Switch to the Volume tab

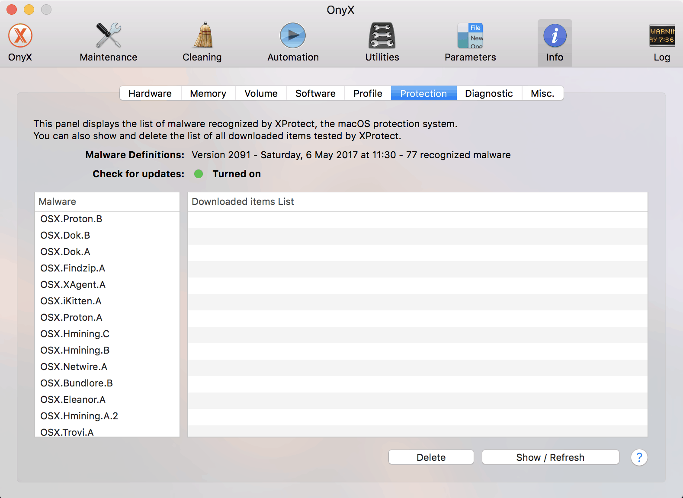(261, 93)
